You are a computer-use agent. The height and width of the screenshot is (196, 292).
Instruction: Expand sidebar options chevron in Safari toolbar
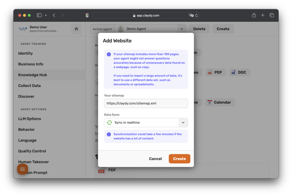46,15
